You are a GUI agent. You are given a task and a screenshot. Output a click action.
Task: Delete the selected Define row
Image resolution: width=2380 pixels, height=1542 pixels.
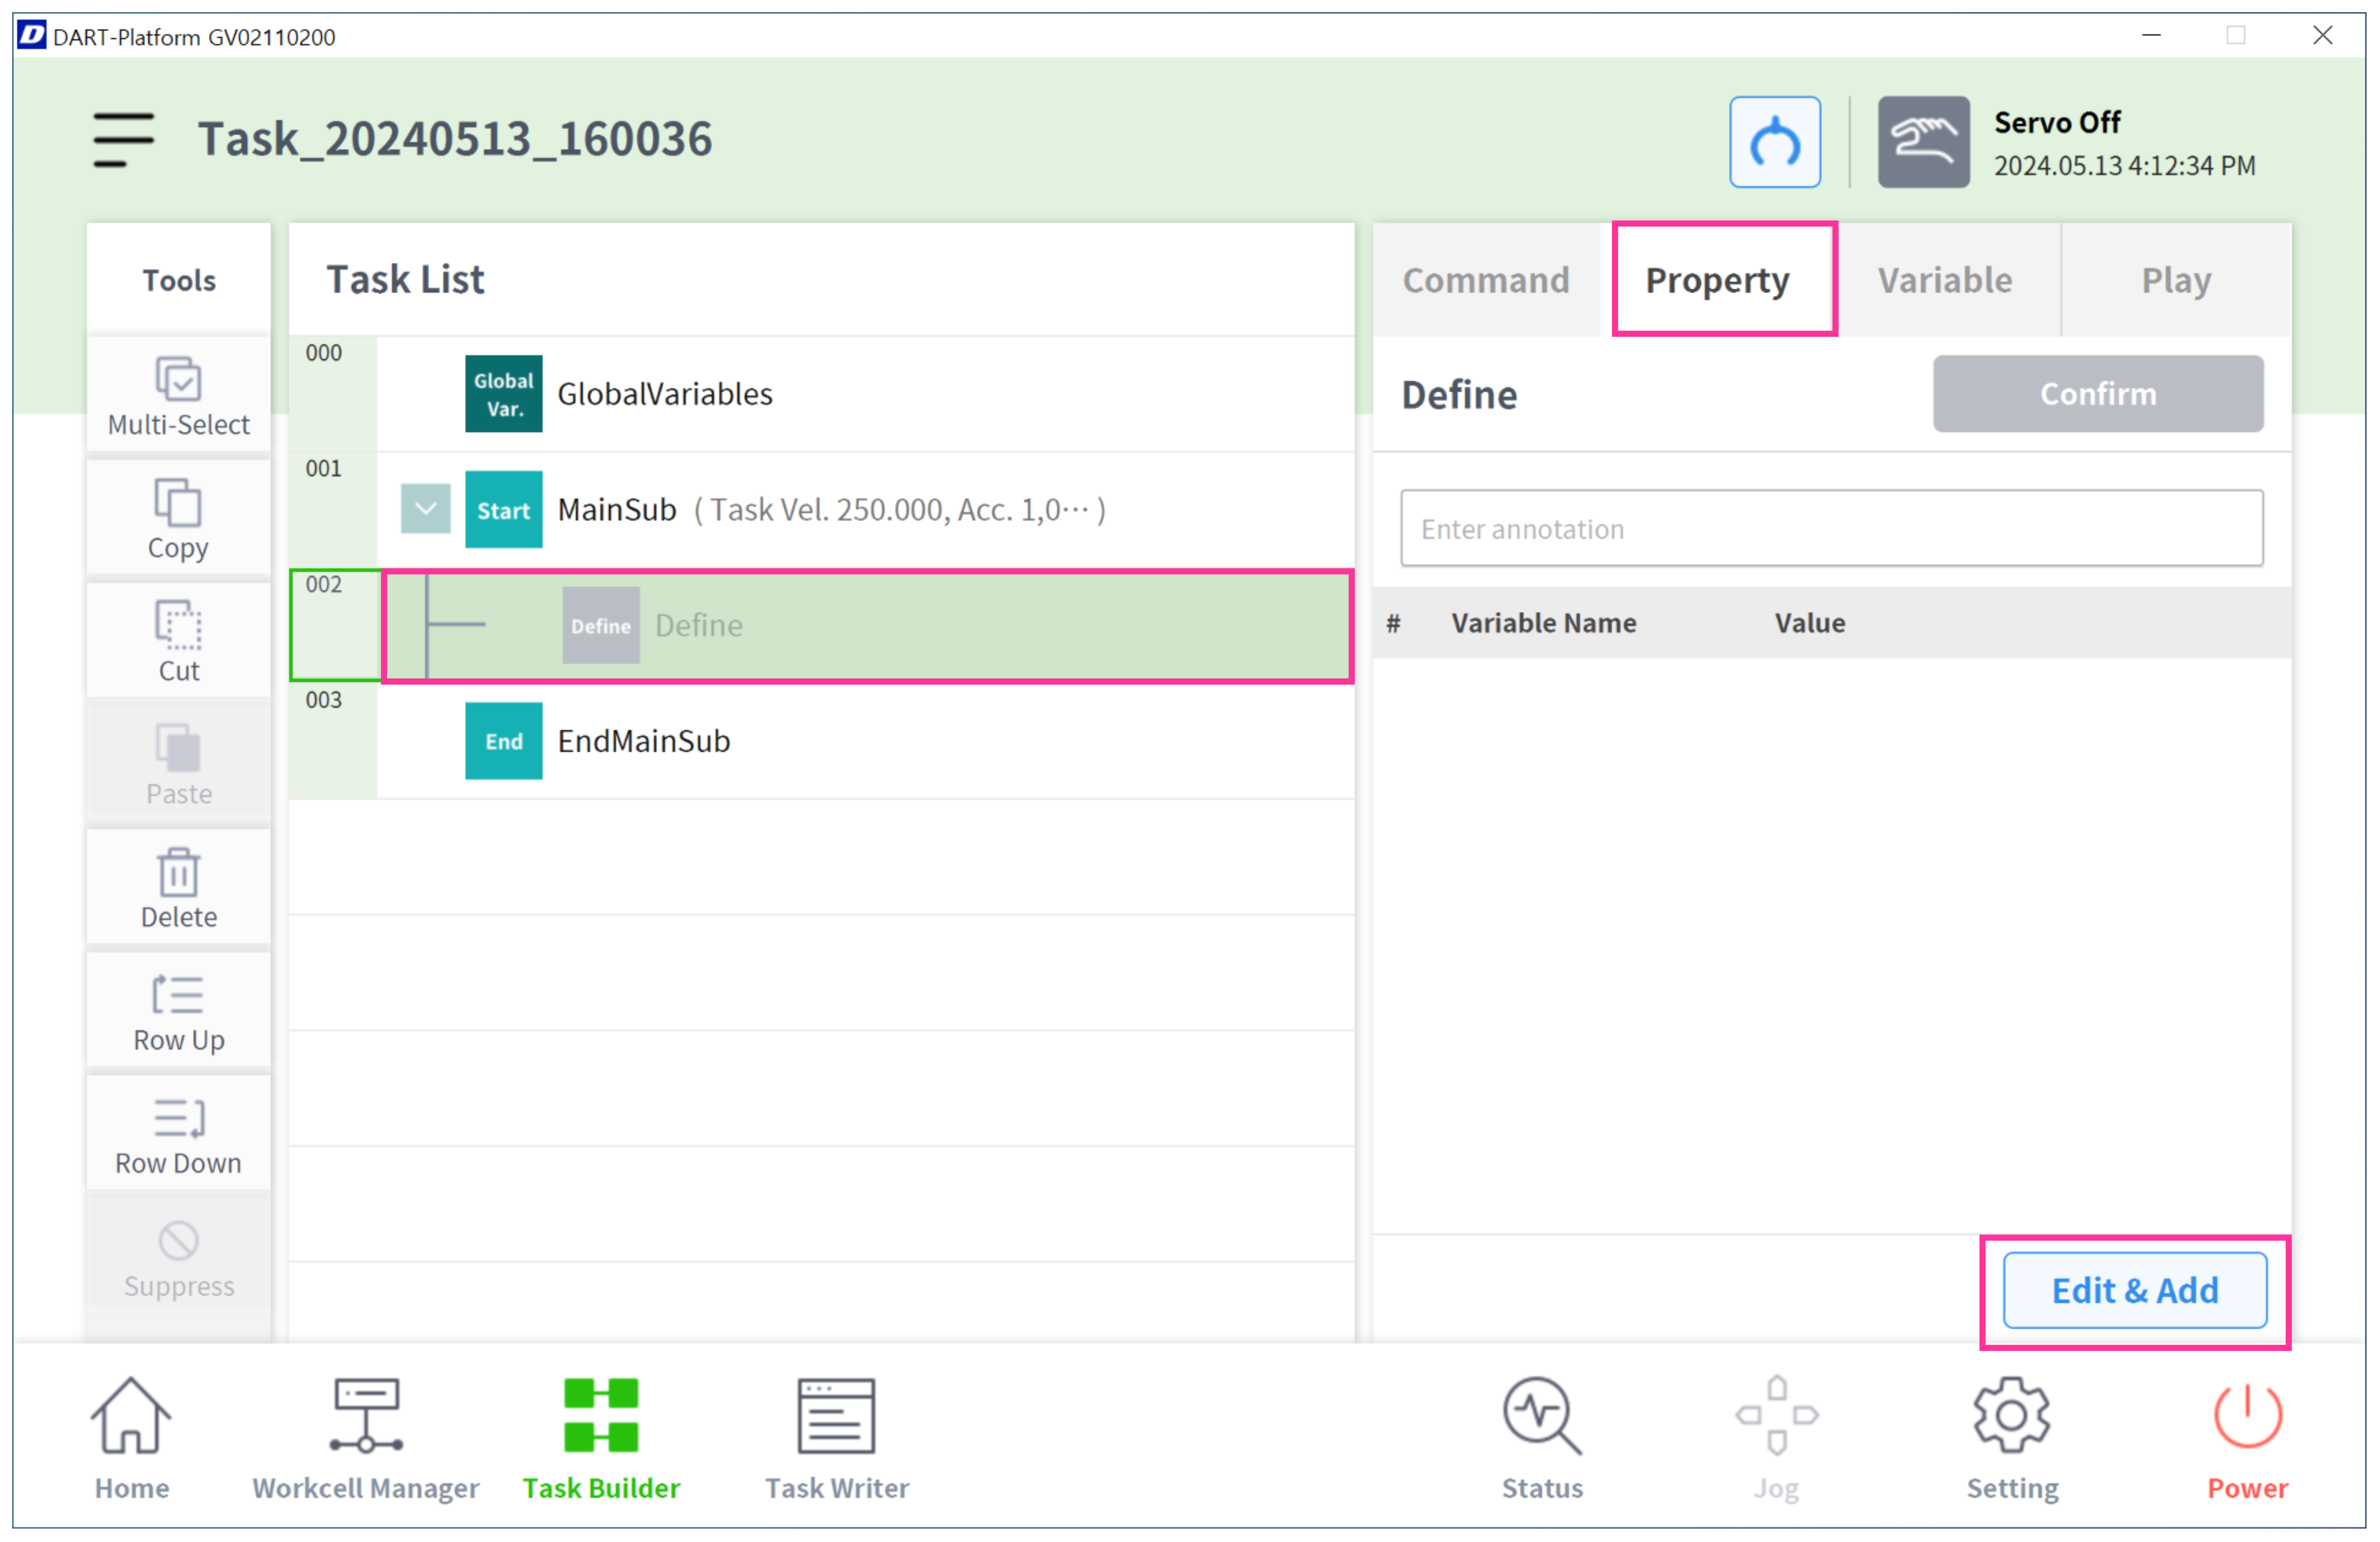pyautogui.click(x=178, y=887)
